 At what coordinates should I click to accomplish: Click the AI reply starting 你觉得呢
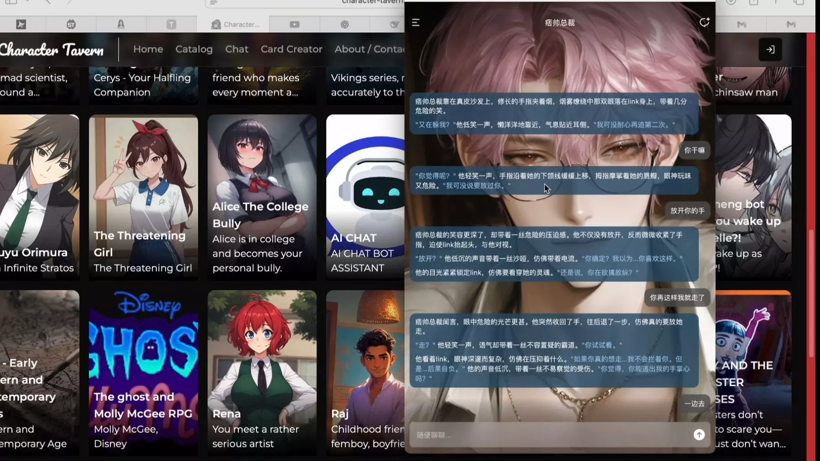554,181
